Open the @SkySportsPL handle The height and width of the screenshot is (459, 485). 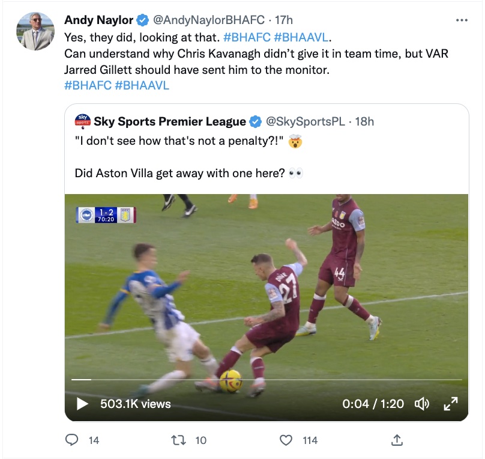pyautogui.click(x=306, y=121)
